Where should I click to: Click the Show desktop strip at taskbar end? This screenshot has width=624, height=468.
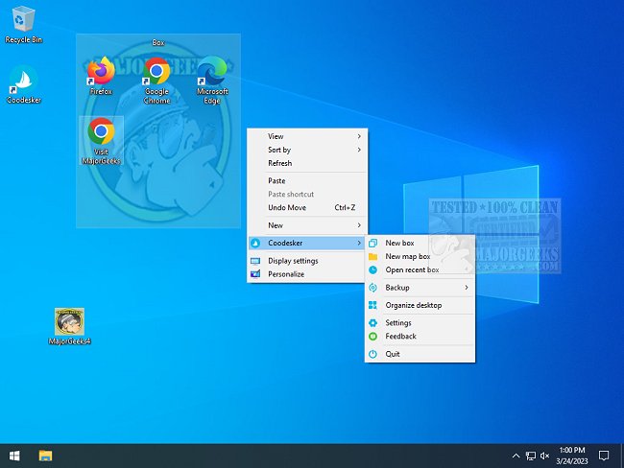pyautogui.click(x=622, y=456)
